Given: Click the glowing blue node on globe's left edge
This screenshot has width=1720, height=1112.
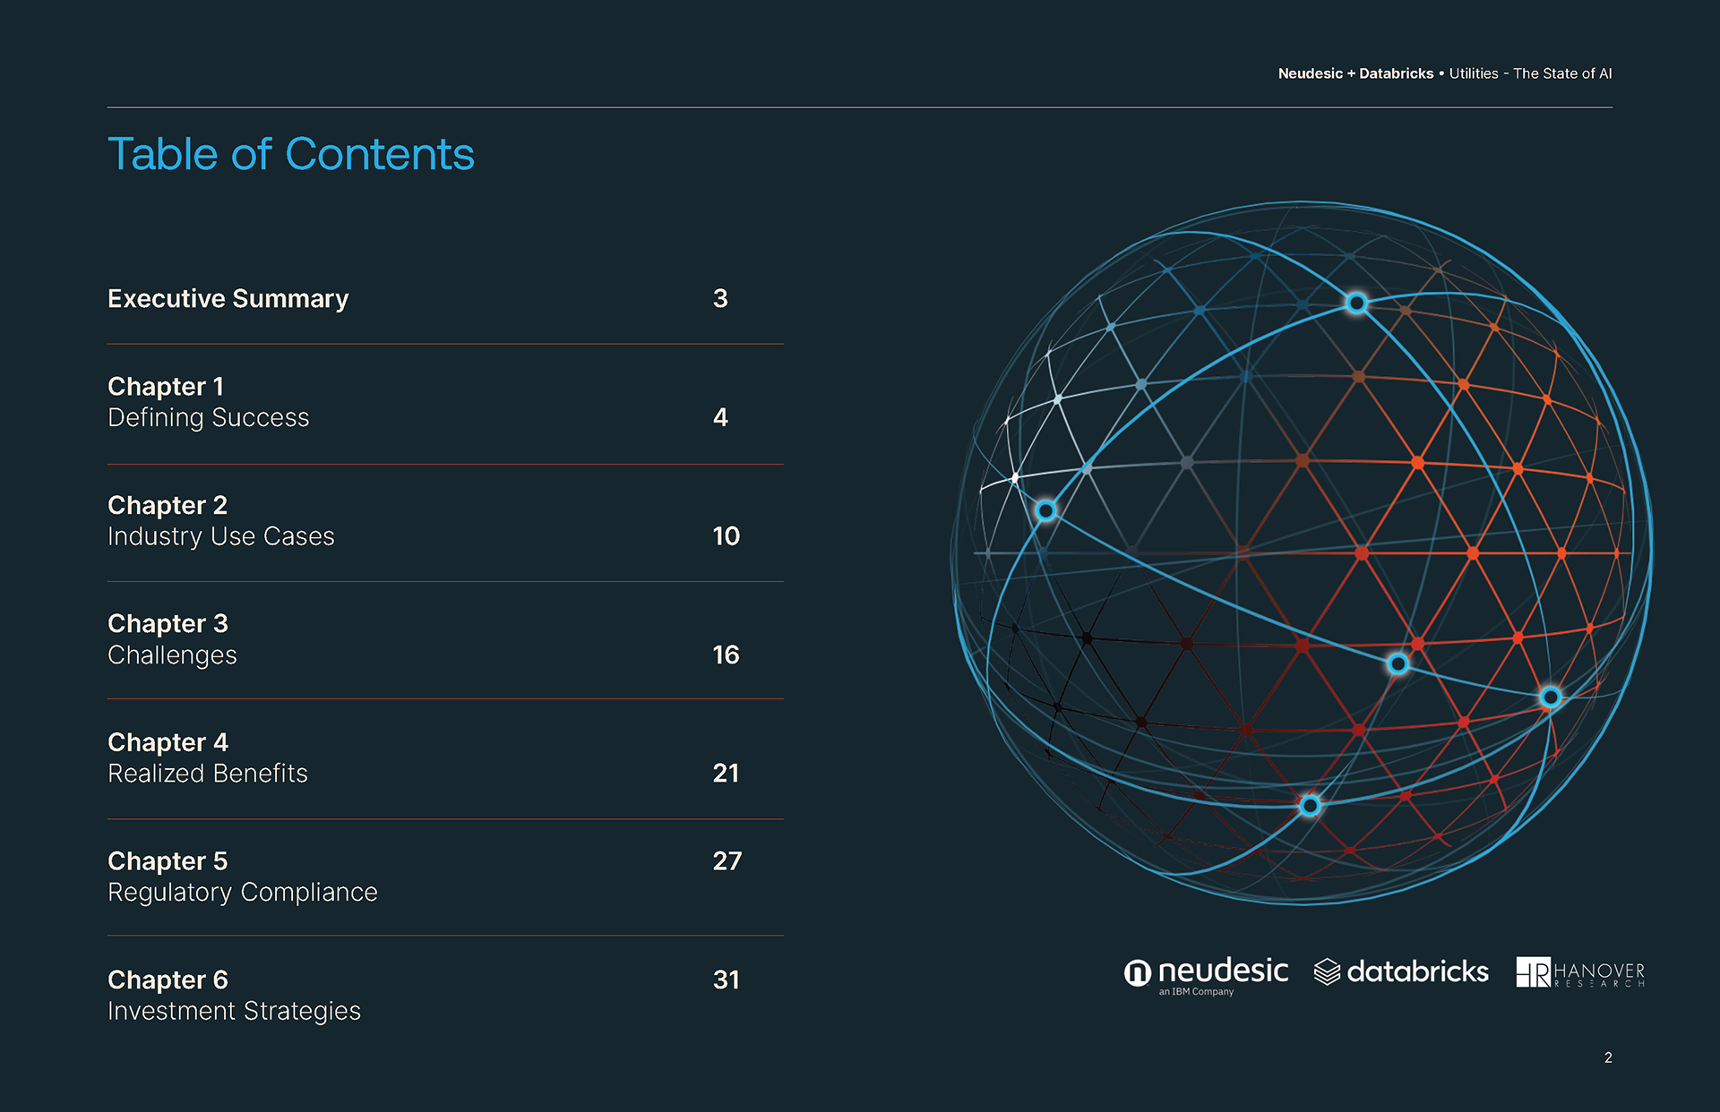Looking at the screenshot, I should pos(1045,510).
